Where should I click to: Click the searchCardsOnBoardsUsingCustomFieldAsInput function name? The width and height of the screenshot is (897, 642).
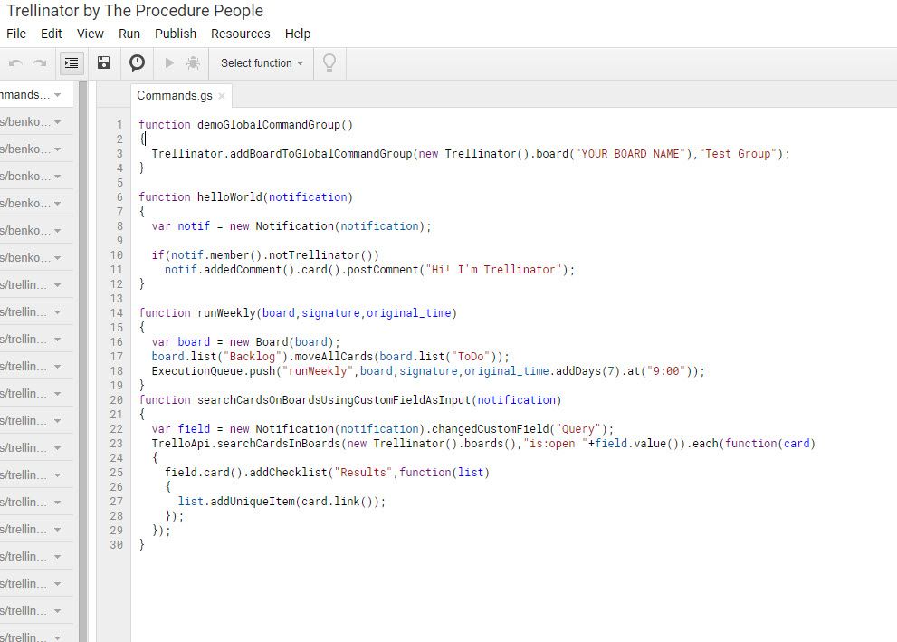click(334, 400)
